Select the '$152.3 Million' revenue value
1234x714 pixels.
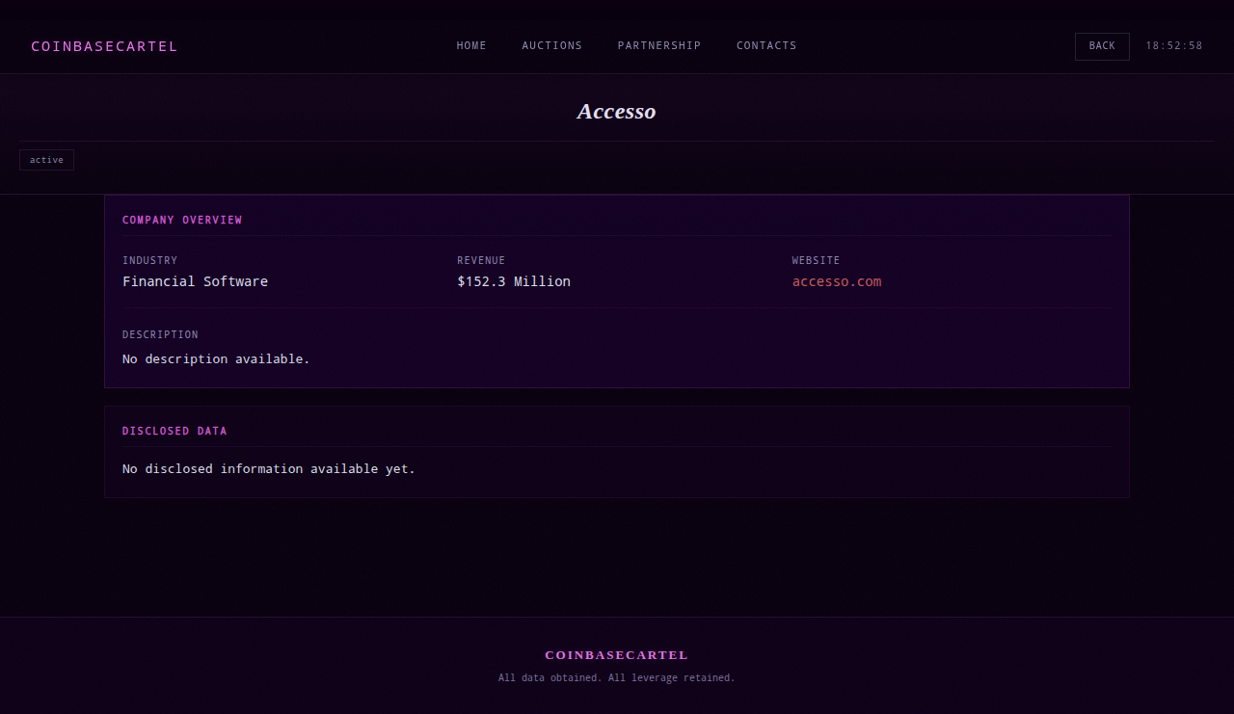tap(514, 281)
